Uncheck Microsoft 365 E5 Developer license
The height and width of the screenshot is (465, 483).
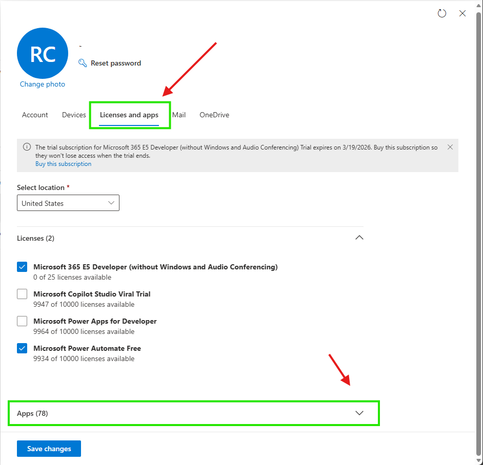(x=22, y=267)
